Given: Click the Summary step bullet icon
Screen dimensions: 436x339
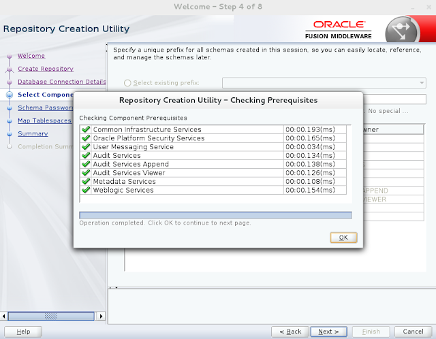Looking at the screenshot, I should coord(10,134).
